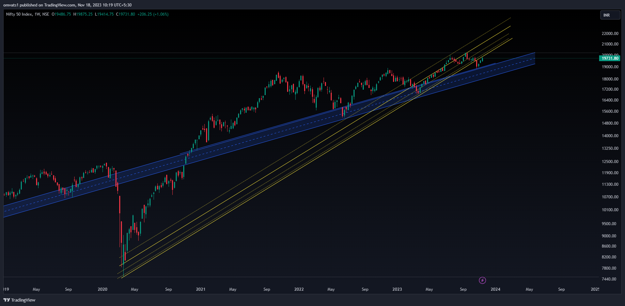Click the 10700.00 price axis label

point(610,197)
